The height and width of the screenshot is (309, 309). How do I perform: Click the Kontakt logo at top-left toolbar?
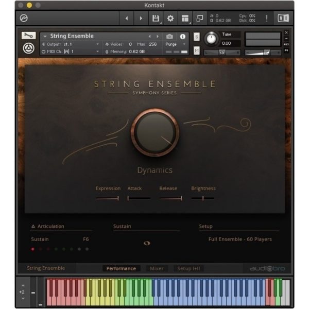(24, 19)
